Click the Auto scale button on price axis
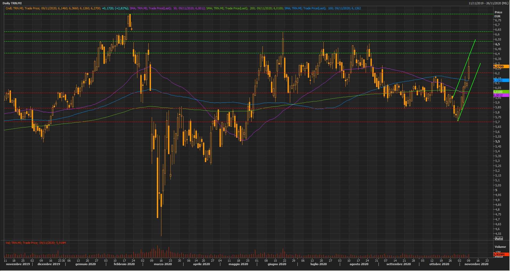Viewport: 510px width, 271px height. (499, 238)
